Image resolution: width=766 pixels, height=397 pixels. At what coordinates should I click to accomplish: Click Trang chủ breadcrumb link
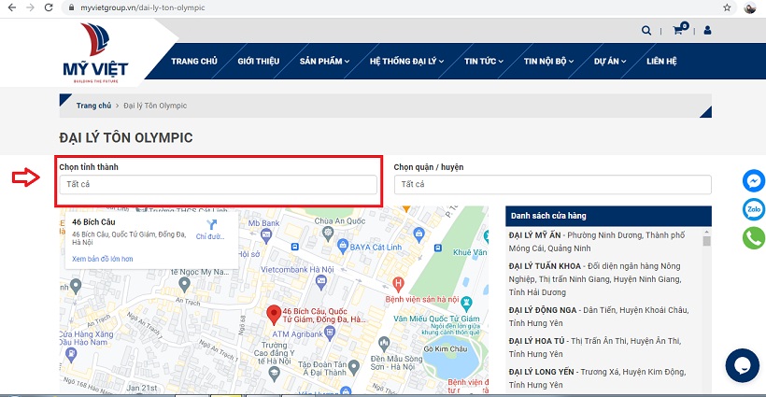tap(93, 106)
